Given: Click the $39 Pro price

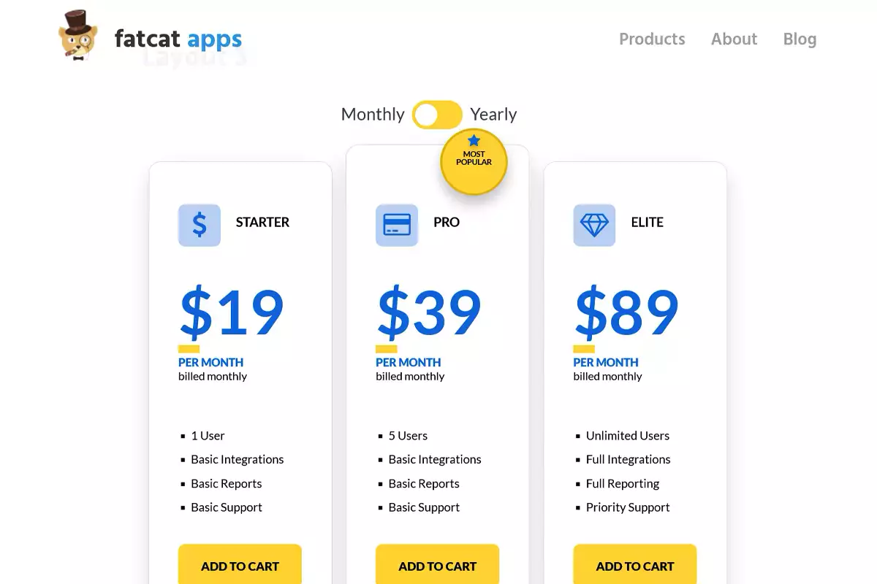Looking at the screenshot, I should [x=429, y=313].
